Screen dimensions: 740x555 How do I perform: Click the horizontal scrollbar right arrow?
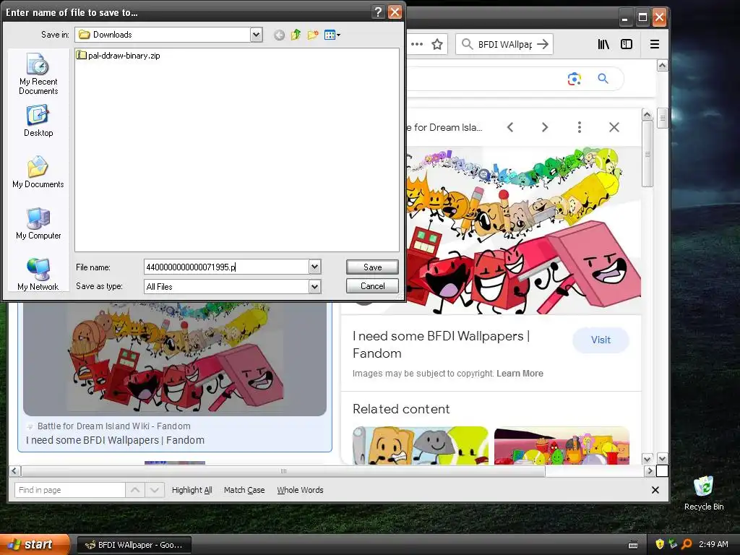point(650,470)
